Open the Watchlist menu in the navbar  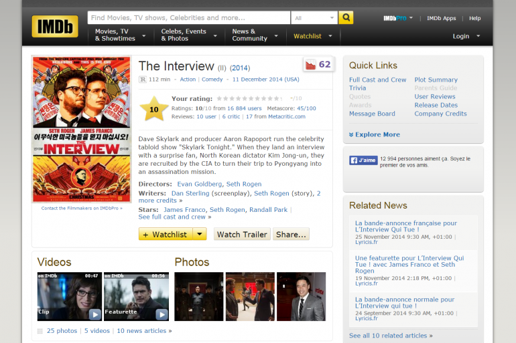click(x=313, y=36)
